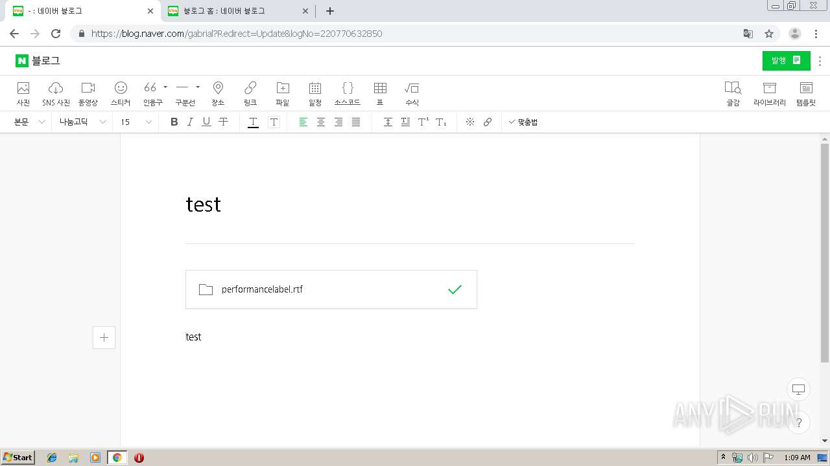Open Internet Explorer from taskbar

coord(52,458)
